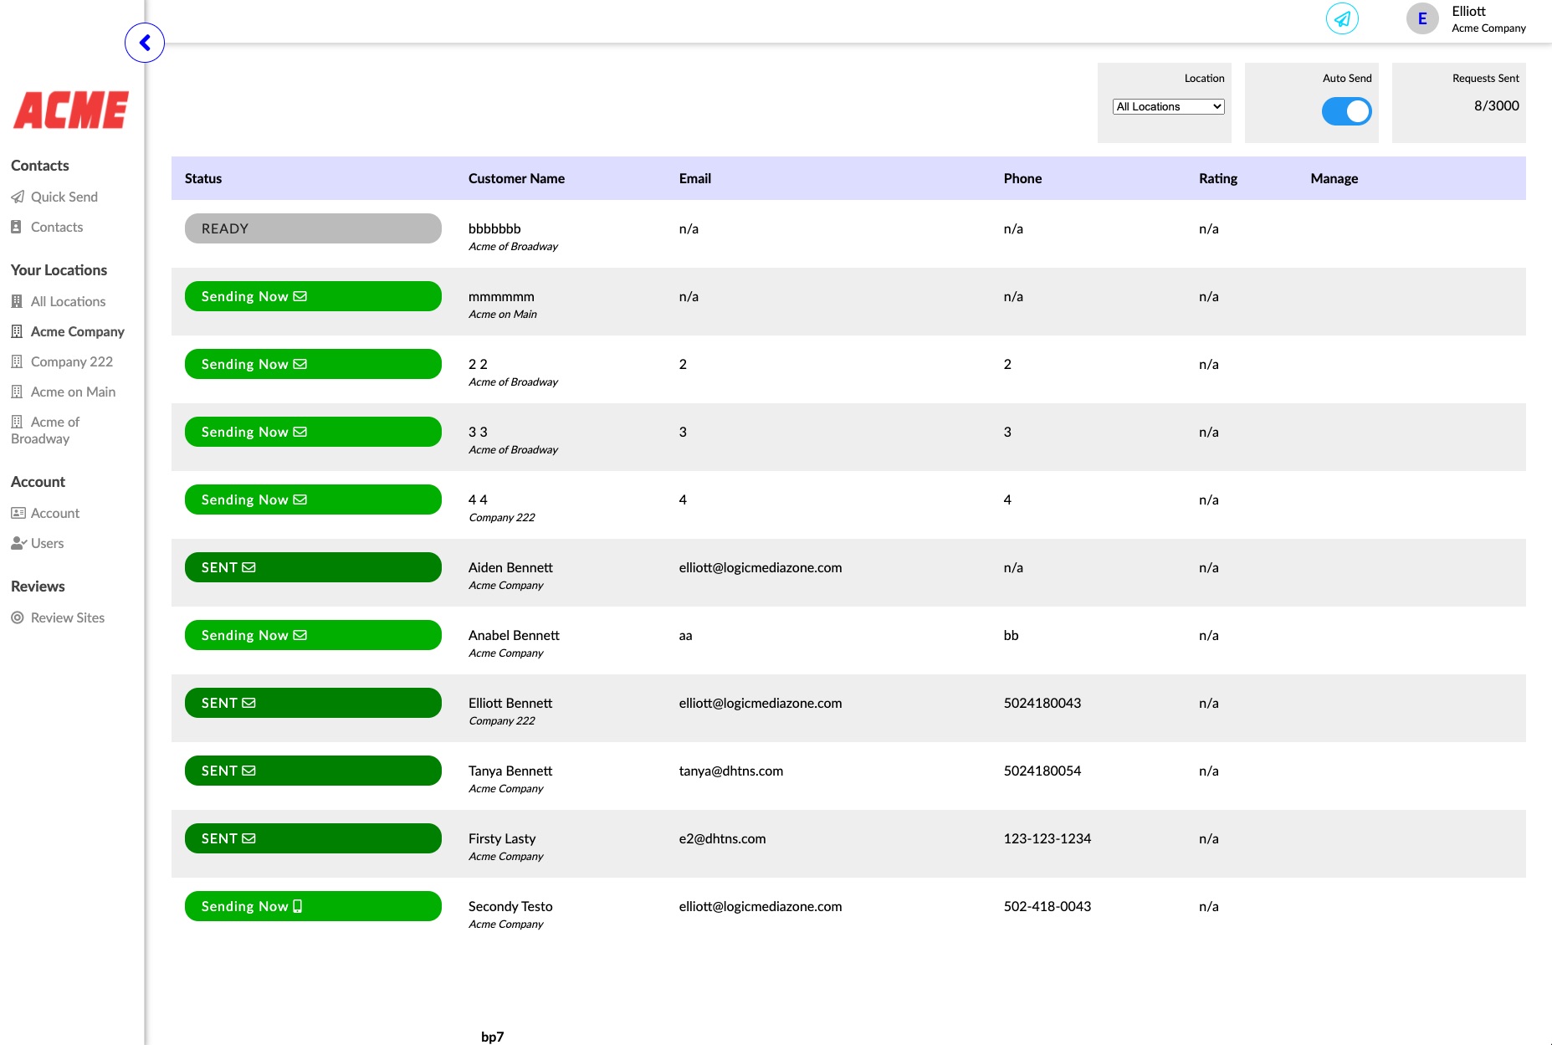Click phone number 502-418-0043

(1047, 906)
